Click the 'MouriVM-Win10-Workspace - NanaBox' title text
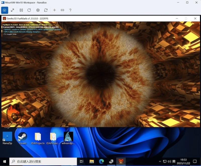Screen dimensions: 201x166 click(x=26, y=3)
